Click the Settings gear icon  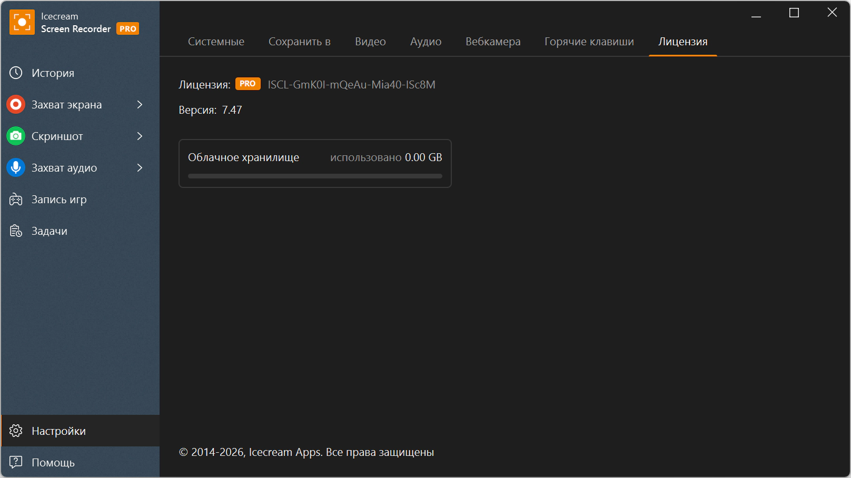[16, 431]
